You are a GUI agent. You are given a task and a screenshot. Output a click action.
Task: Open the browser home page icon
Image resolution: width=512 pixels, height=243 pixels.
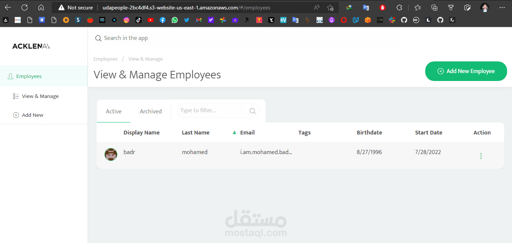click(x=41, y=8)
